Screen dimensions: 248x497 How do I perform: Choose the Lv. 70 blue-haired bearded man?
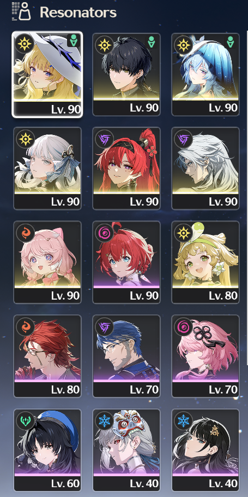pyautogui.click(x=126, y=356)
